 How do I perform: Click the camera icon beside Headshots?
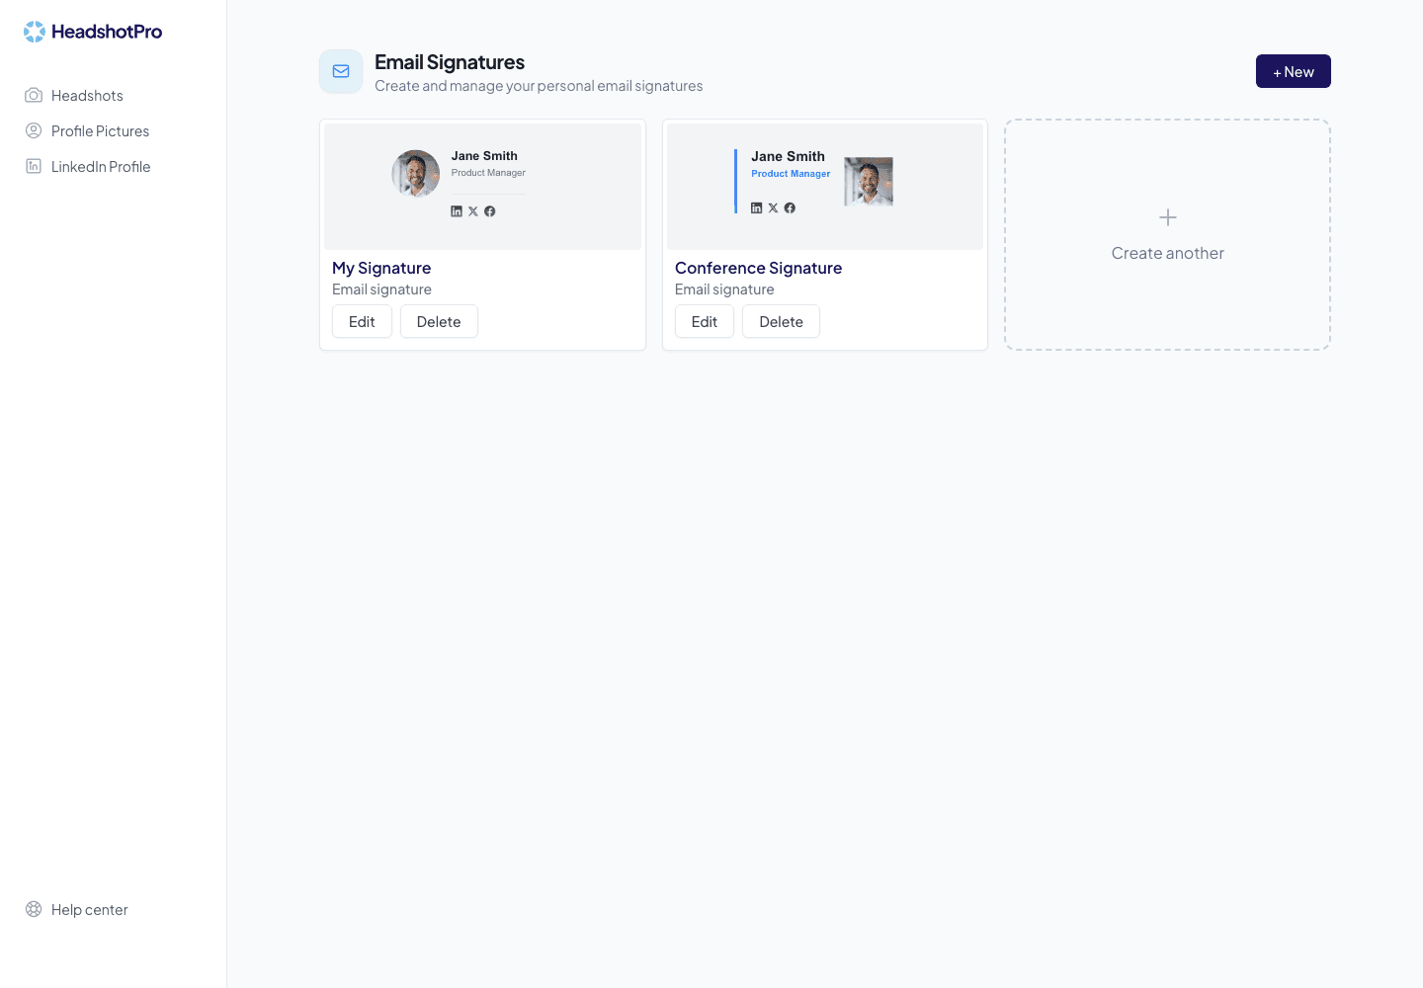coord(34,95)
